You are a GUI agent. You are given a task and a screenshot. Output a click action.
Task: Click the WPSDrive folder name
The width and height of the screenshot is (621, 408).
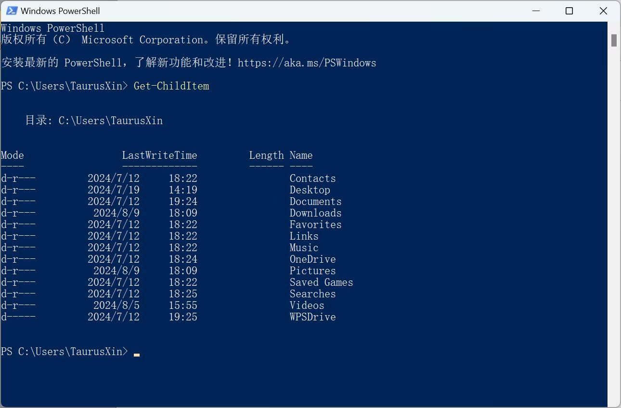click(312, 317)
